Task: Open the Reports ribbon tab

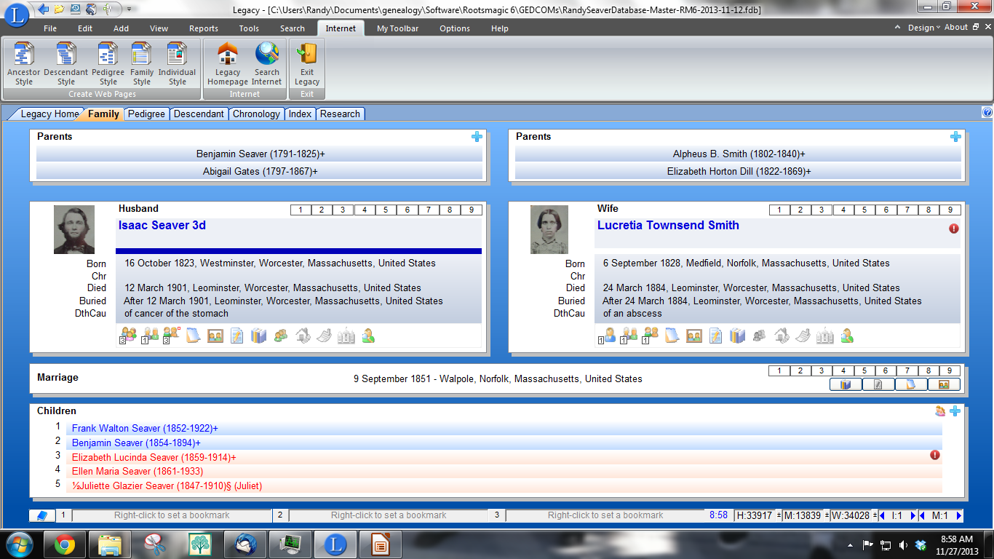Action: tap(204, 28)
